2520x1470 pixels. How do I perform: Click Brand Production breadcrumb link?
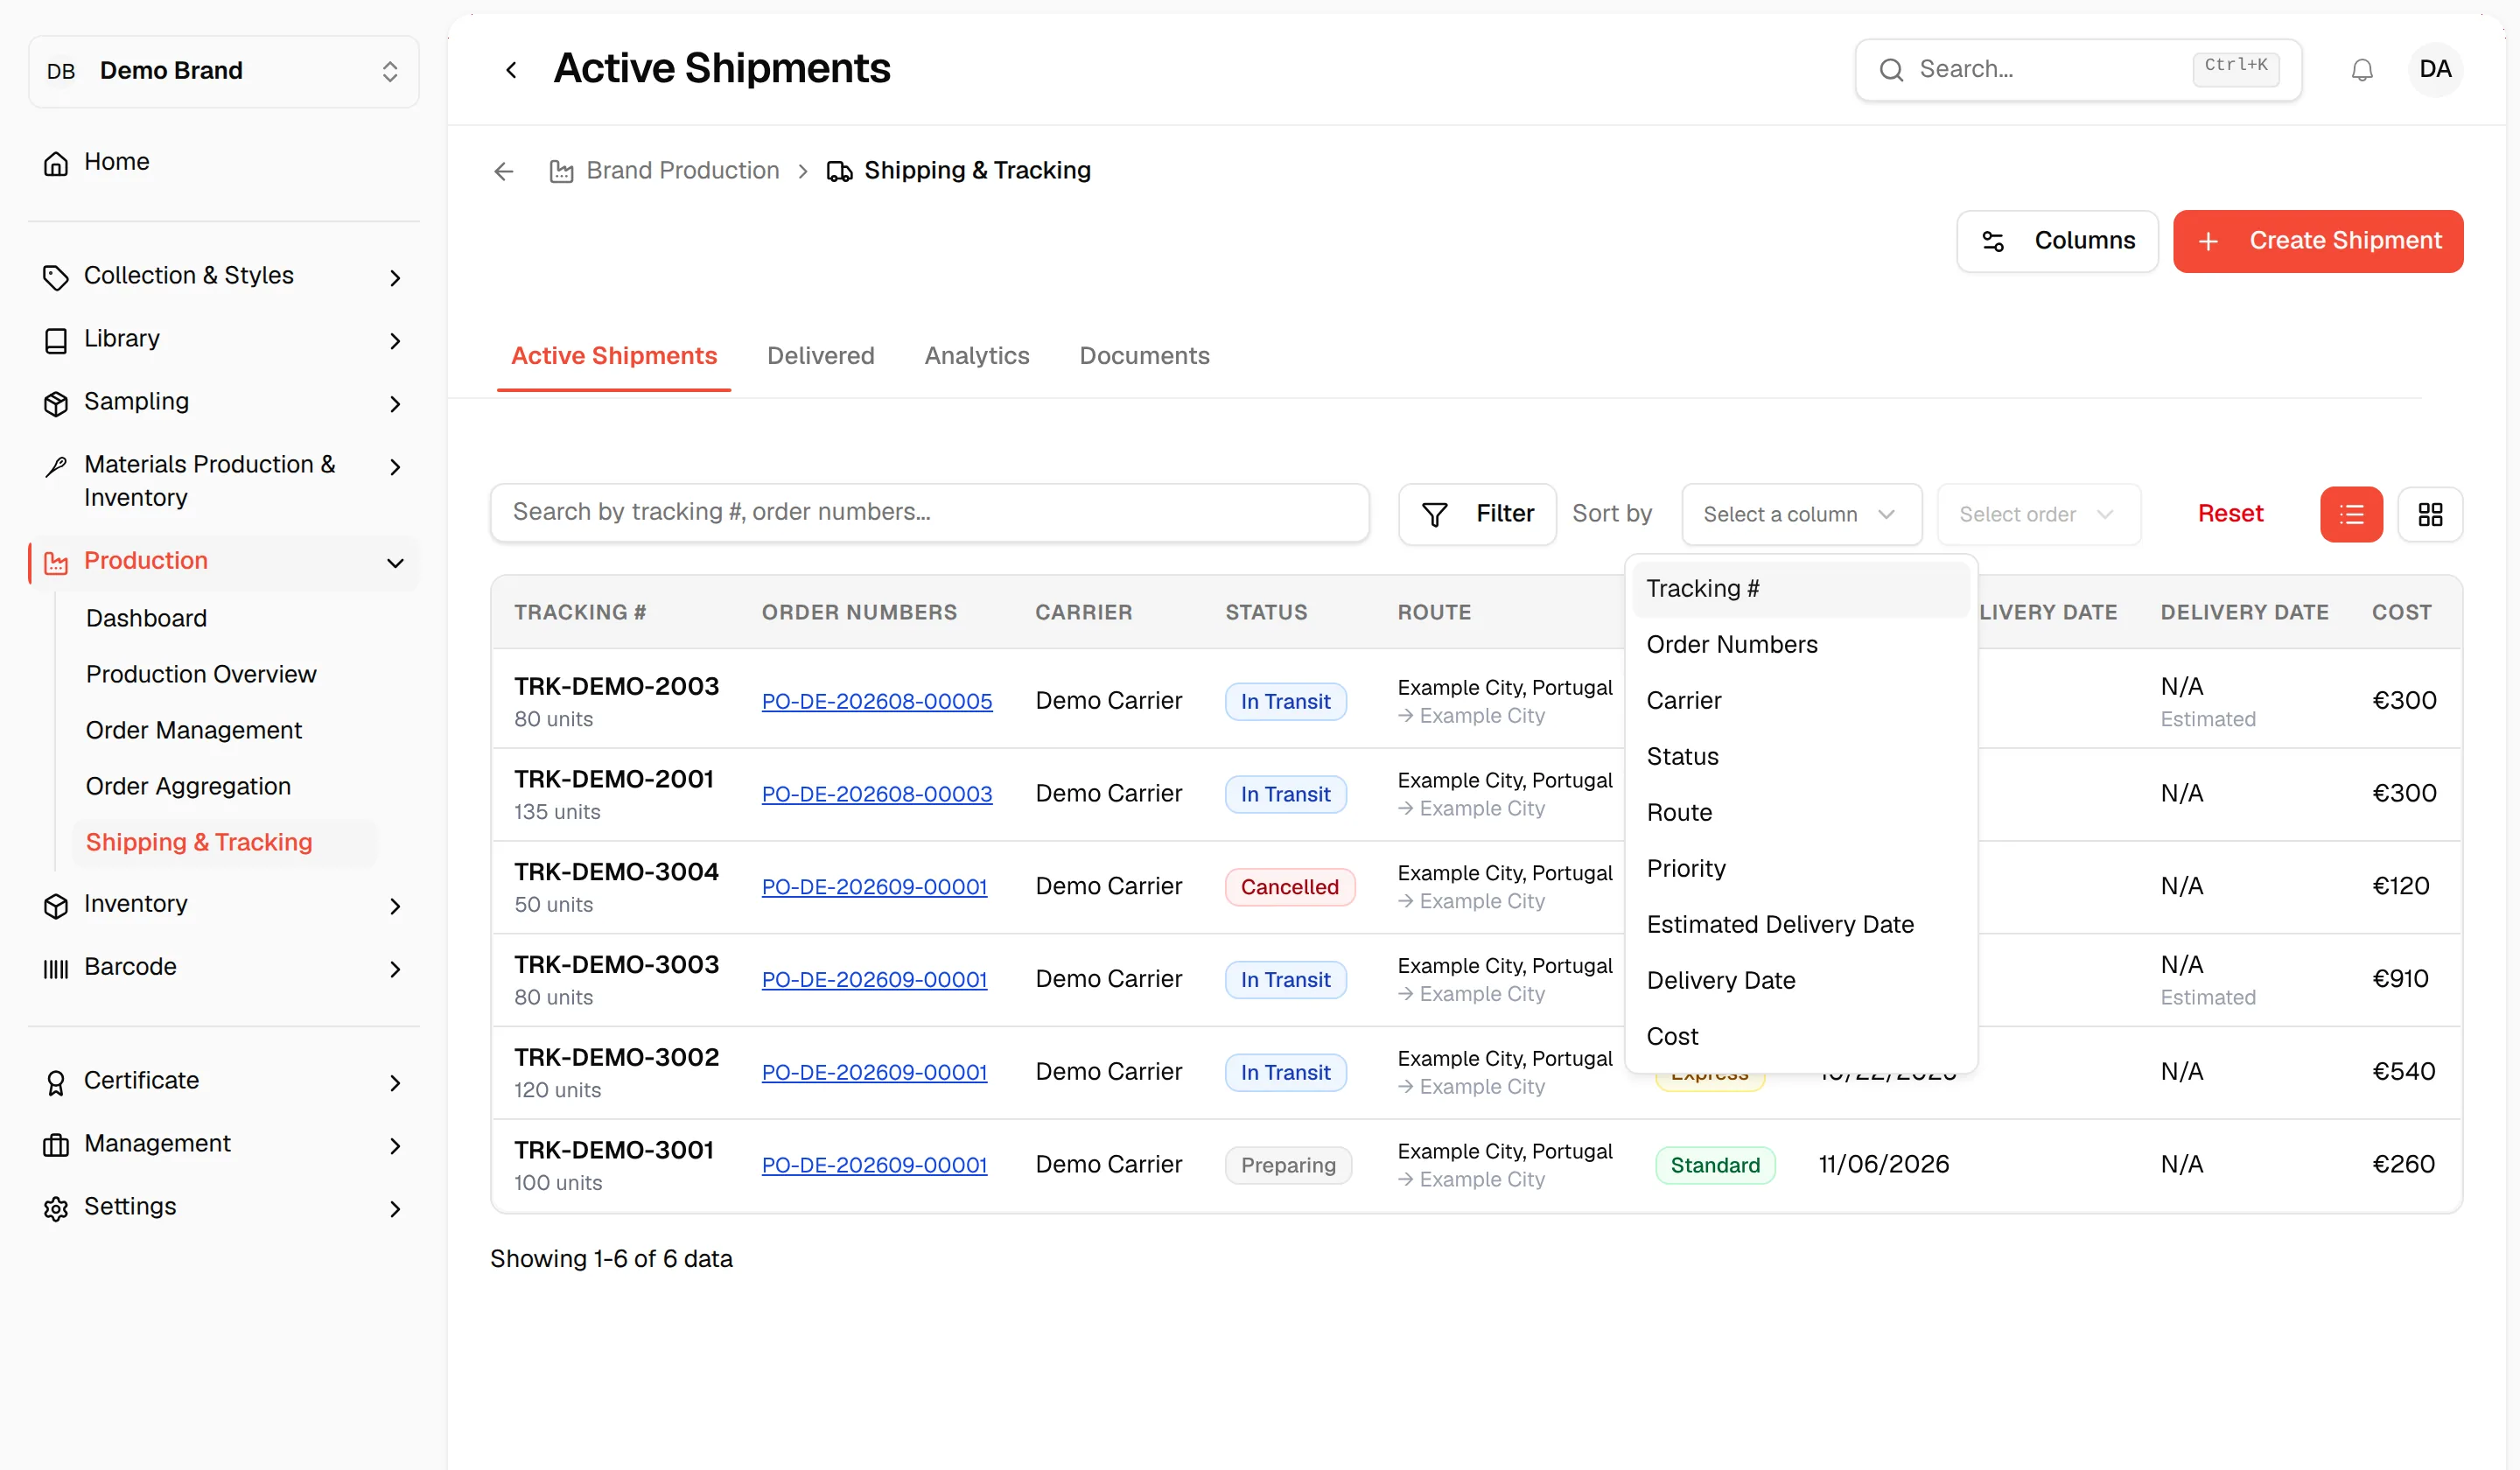click(x=682, y=171)
